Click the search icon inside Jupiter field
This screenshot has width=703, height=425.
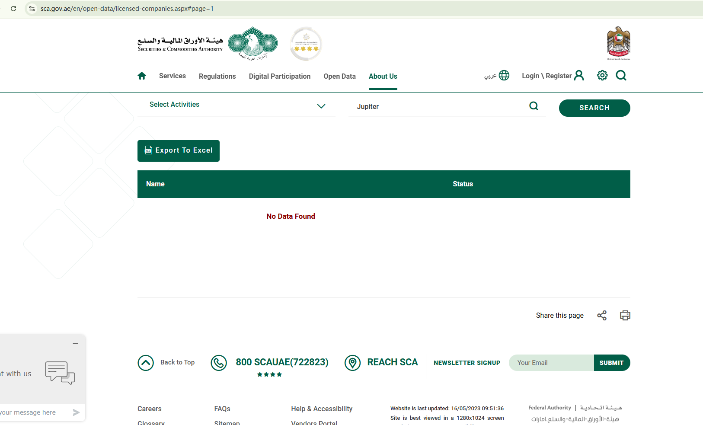point(534,106)
